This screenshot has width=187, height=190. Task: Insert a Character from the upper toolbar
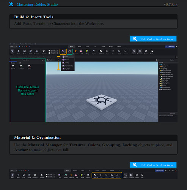pyautogui.click(x=75, y=52)
